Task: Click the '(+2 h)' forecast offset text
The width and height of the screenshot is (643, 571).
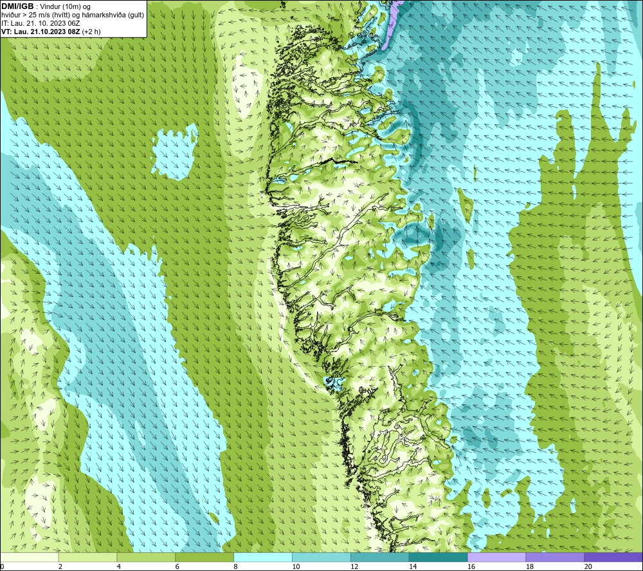Action: click(x=91, y=31)
